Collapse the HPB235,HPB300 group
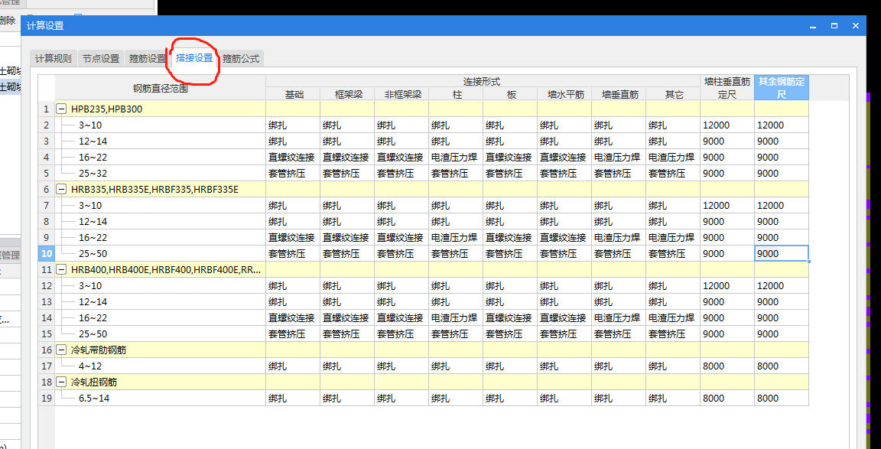 click(61, 109)
